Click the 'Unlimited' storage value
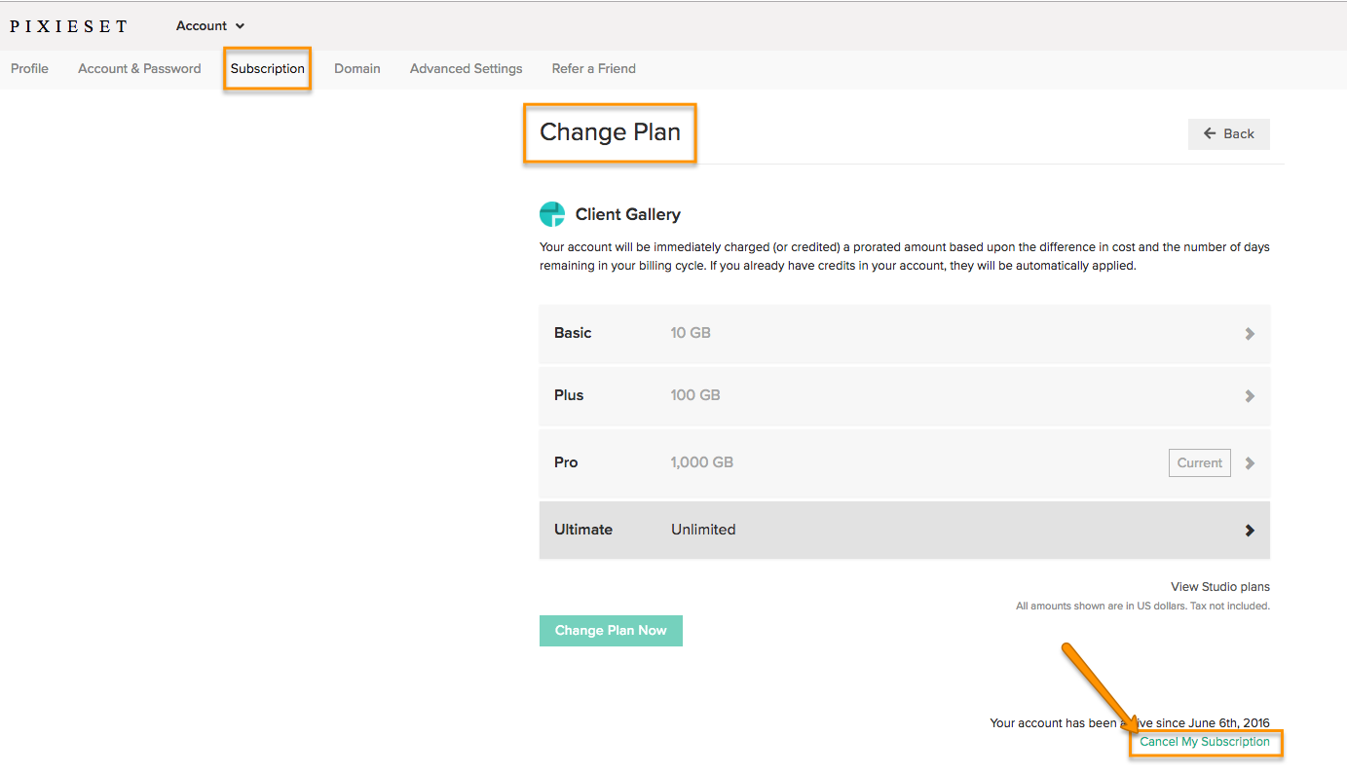This screenshot has height=773, width=1347. tap(703, 530)
